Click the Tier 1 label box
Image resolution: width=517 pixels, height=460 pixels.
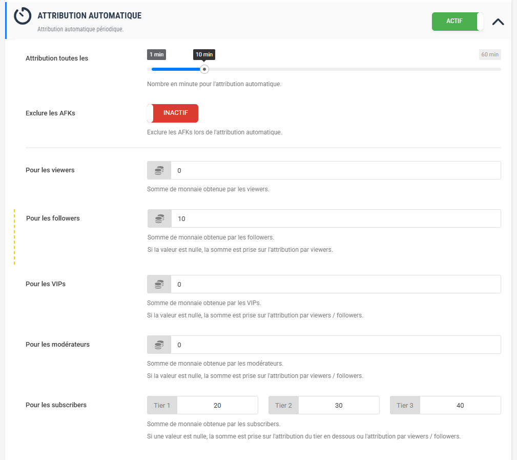click(162, 405)
